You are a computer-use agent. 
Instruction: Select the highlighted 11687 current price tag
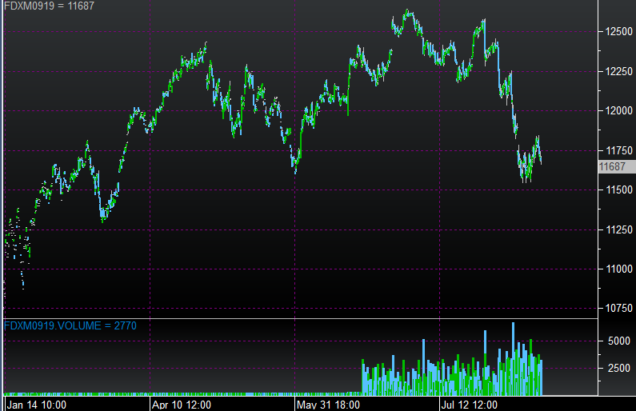click(612, 166)
